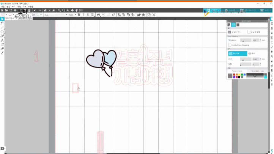Image resolution: width=274 pixels, height=154 pixels.
Task: Click the Zoom In magnifier icon
Action: tap(60, 10)
